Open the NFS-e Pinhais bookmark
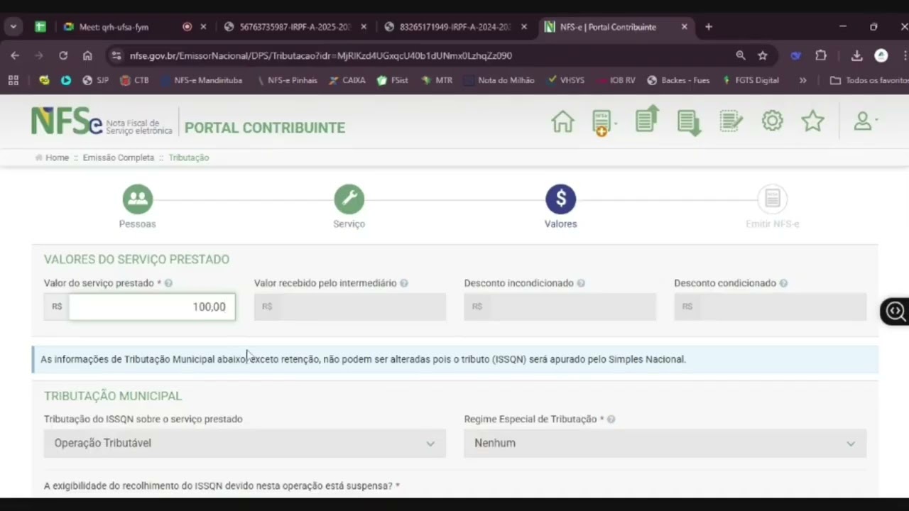The width and height of the screenshot is (909, 511). (x=287, y=80)
